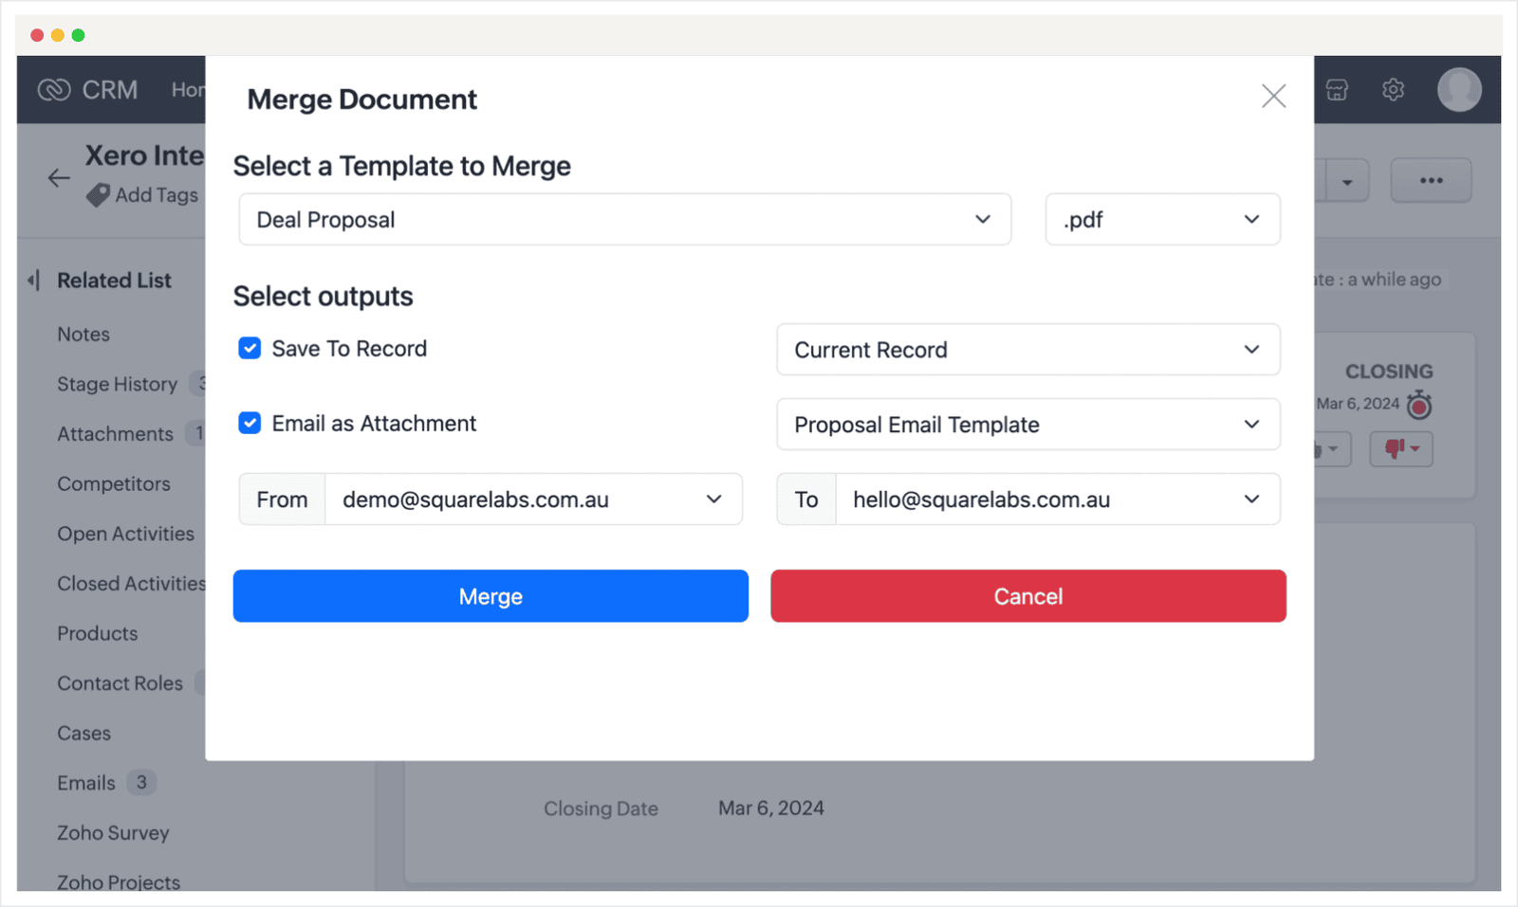
Task: Open Notes in the Related List
Action: pos(83,335)
